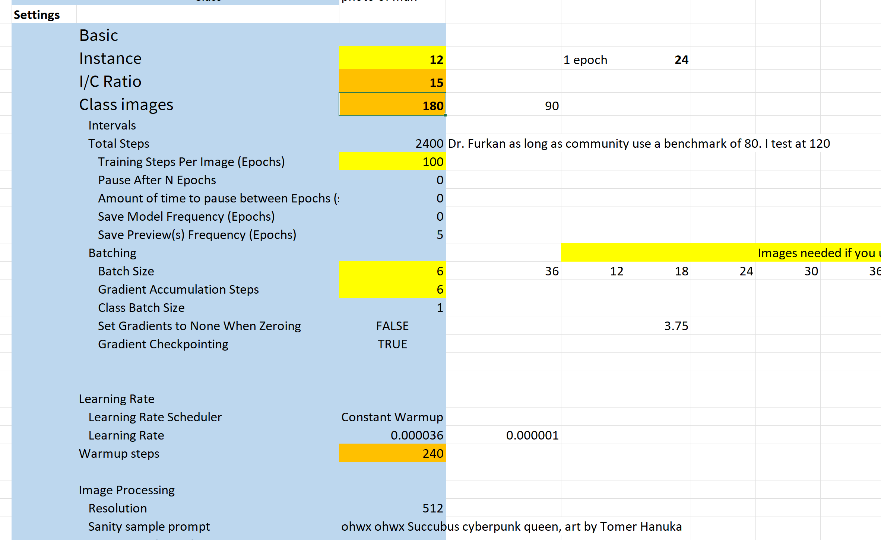Viewport: 881px width, 540px height.
Task: Click the Settings header cell
Action: point(37,15)
